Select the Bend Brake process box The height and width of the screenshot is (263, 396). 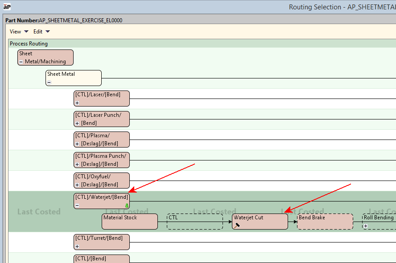tap(325, 222)
